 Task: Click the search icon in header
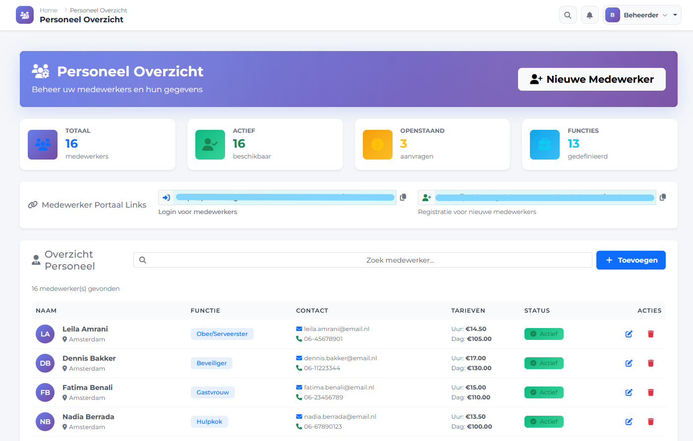pyautogui.click(x=568, y=15)
